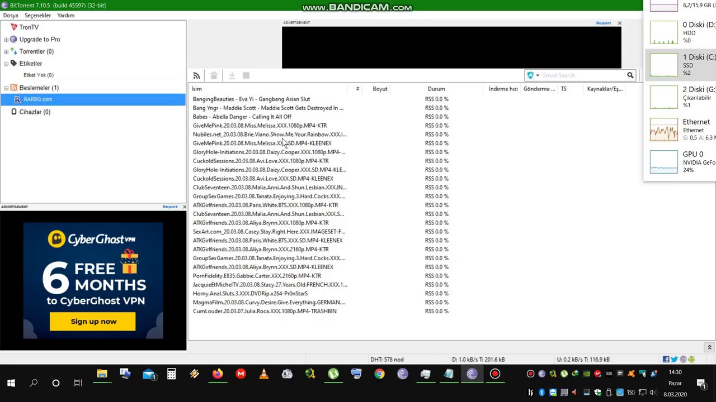Image resolution: width=716 pixels, height=402 pixels.
Task: Select Torrentler (0) in the sidebar
Action: click(x=36, y=51)
